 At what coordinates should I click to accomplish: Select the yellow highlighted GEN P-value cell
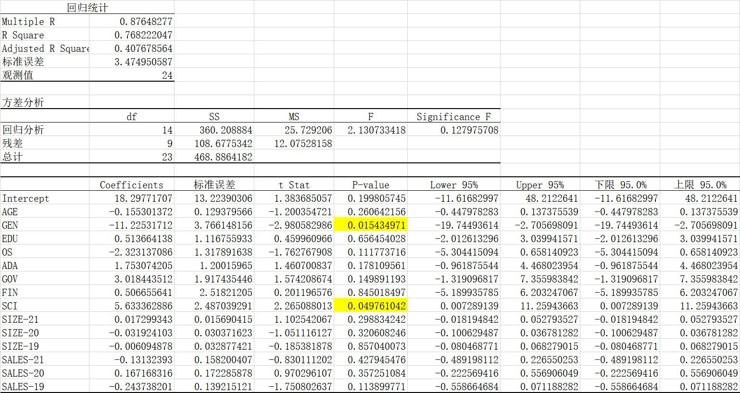pos(371,225)
